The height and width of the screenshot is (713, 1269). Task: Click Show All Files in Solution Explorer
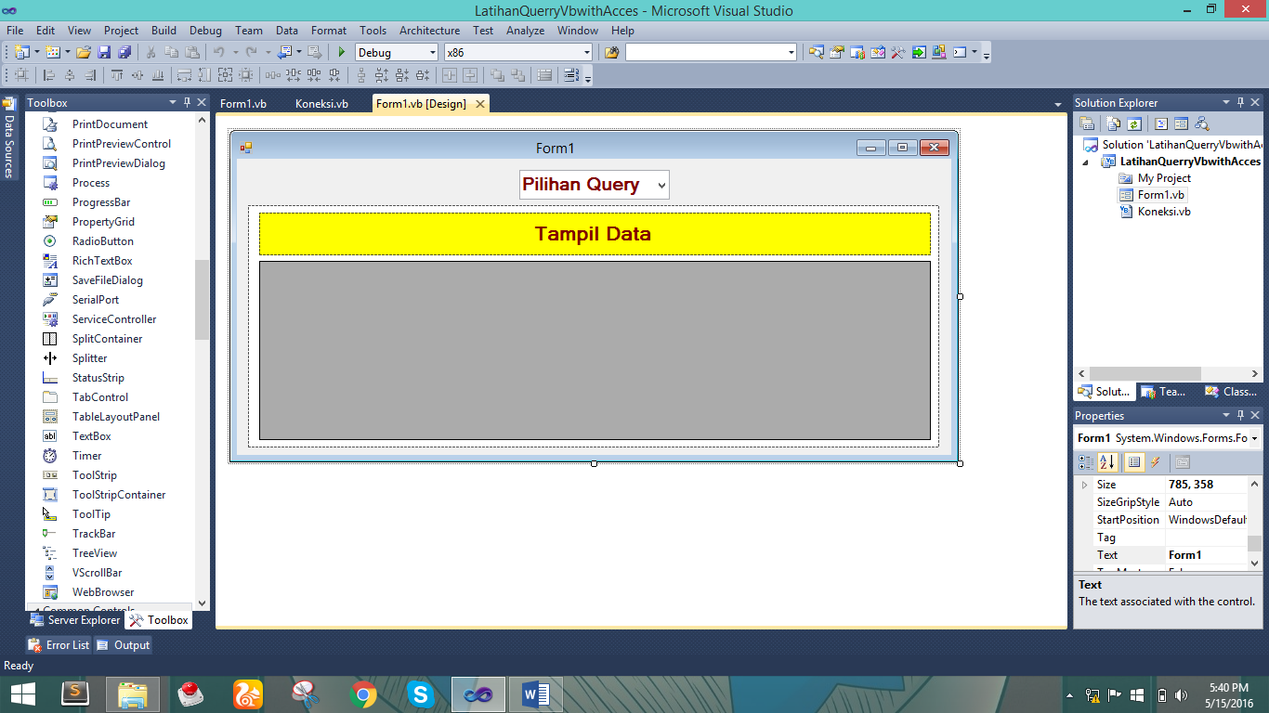click(x=1114, y=123)
